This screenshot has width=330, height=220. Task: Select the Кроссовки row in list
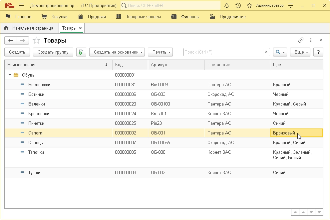(39, 114)
